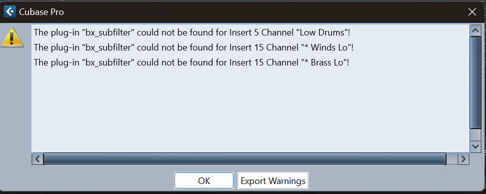The width and height of the screenshot is (486, 194).
Task: Select the "* Winds Lo" warning line
Action: 193,47
